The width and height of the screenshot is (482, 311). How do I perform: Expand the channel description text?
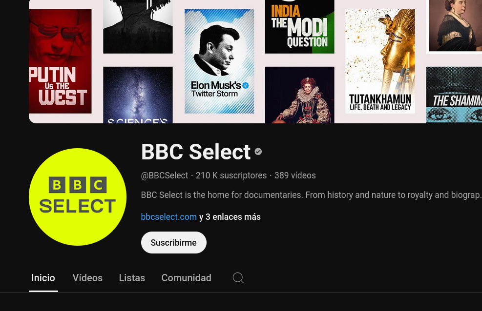311,195
